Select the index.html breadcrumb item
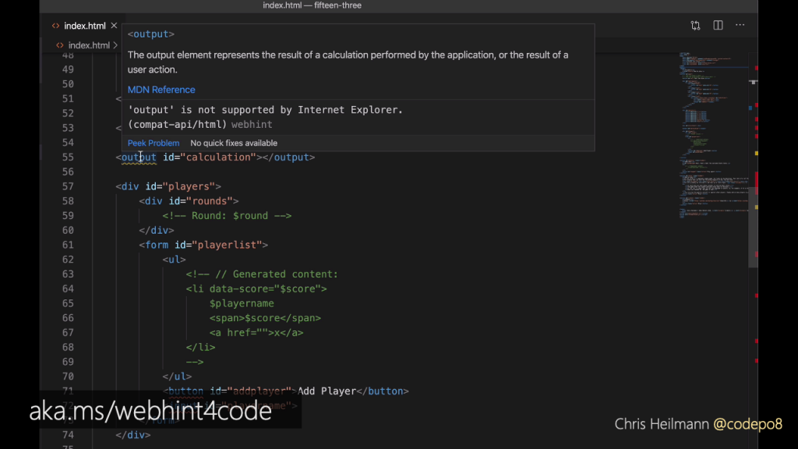The width and height of the screenshot is (798, 449). point(89,45)
